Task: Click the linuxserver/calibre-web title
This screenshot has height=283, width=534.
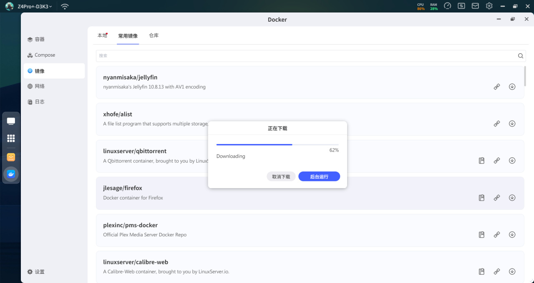Action: pos(136,262)
